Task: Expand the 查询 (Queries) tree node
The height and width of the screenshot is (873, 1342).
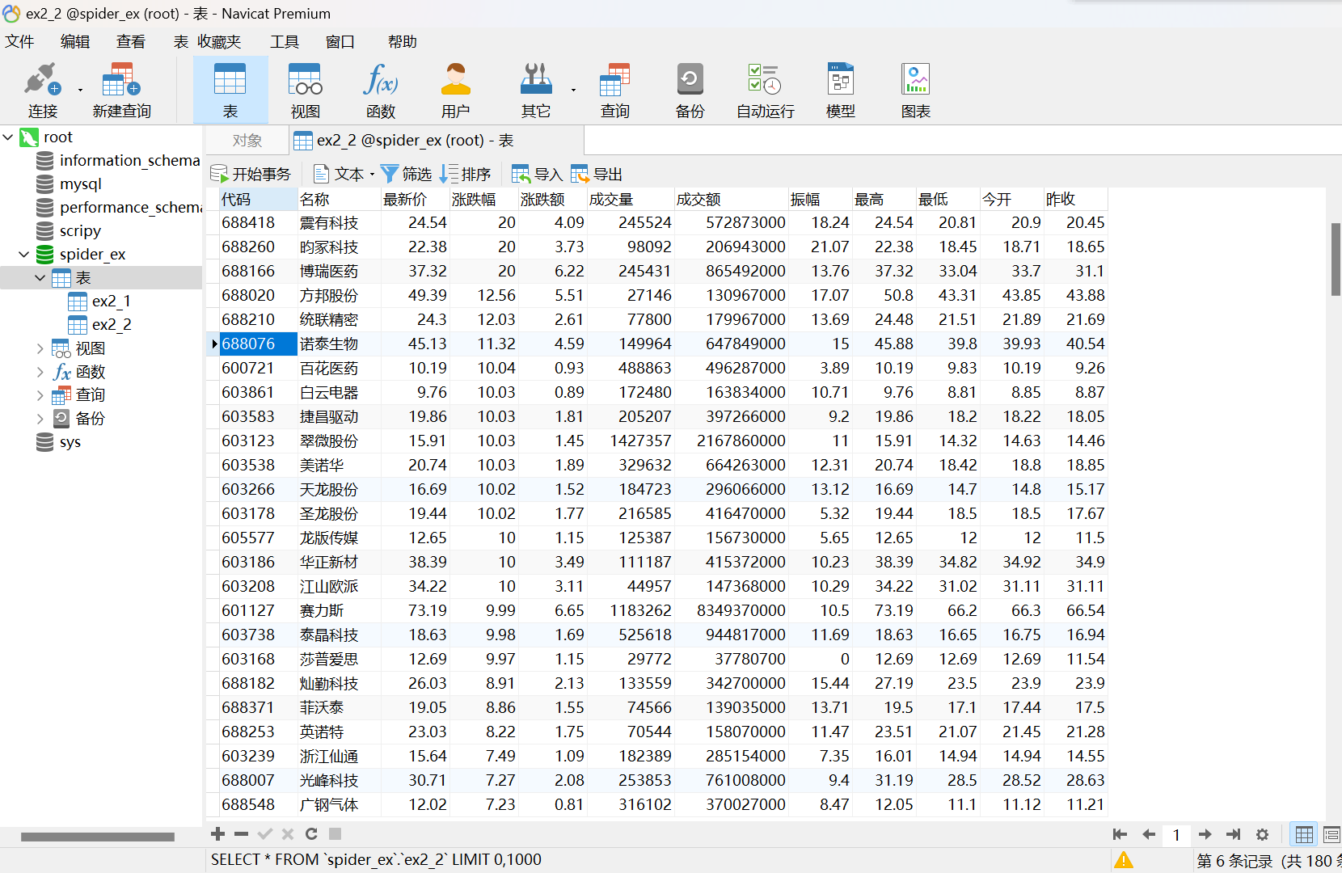Action: click(40, 395)
